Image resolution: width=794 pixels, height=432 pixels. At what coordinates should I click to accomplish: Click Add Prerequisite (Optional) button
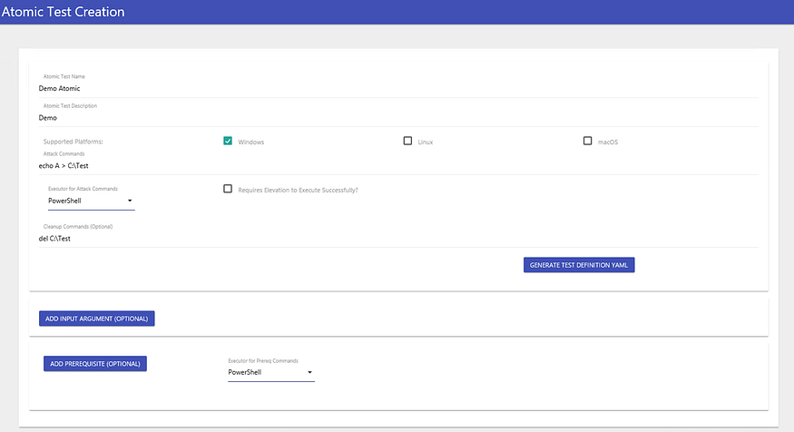[x=95, y=363]
